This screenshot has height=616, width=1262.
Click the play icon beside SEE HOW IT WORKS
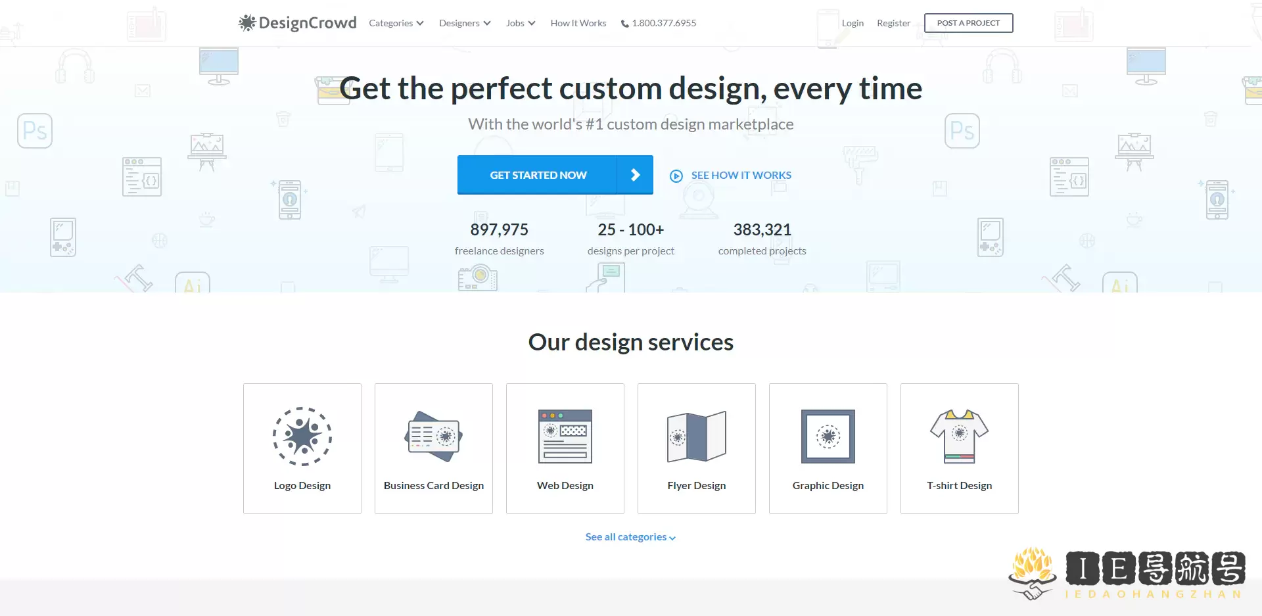[676, 175]
